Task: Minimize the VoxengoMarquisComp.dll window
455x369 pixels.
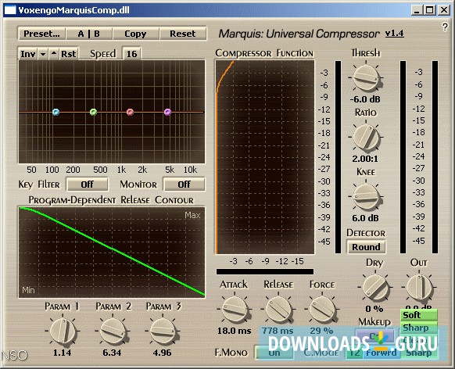Action: click(x=417, y=10)
